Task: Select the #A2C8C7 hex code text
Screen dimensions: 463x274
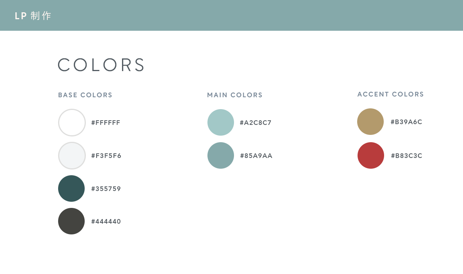Action: (256, 123)
